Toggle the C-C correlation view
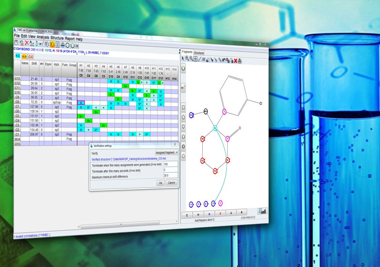 tap(31, 57)
